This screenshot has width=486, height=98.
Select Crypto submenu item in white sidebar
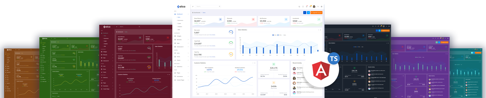click(x=179, y=23)
